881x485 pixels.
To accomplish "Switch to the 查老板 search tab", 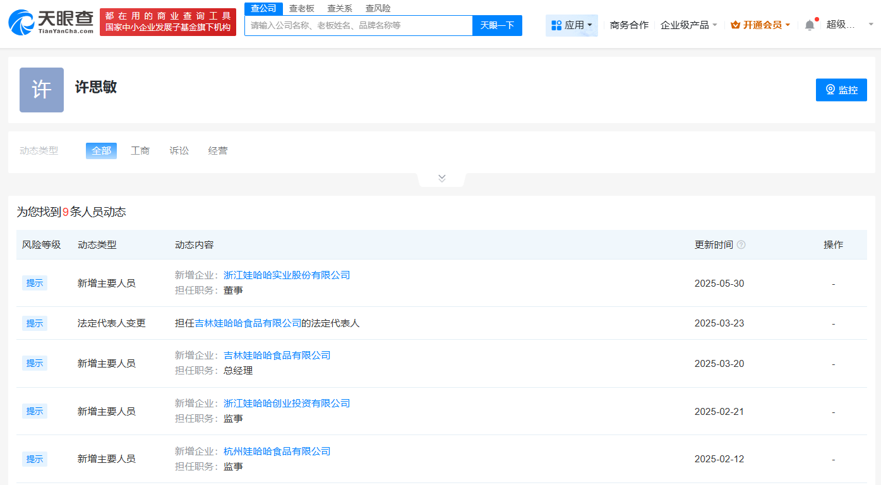I will tap(301, 8).
